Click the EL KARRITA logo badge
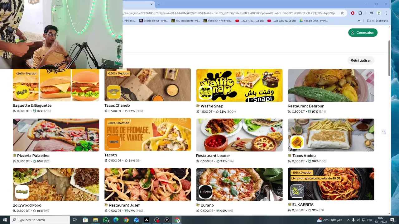The image size is (399, 224). pos(297,191)
